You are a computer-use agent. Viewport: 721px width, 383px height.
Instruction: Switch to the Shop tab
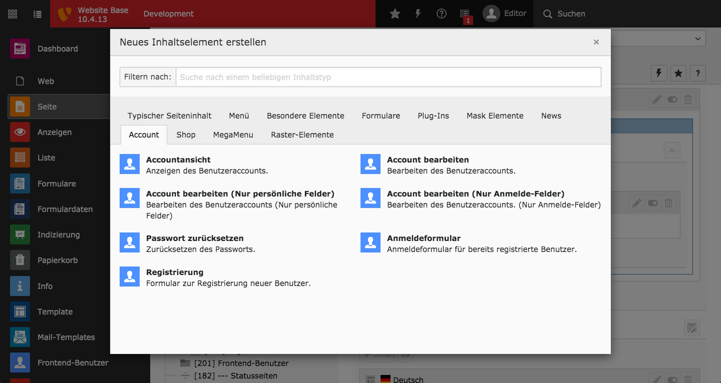pos(186,135)
